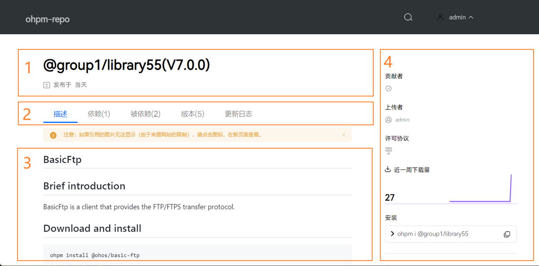
Task: Click the admin user avatar icon
Action: pyautogui.click(x=440, y=17)
